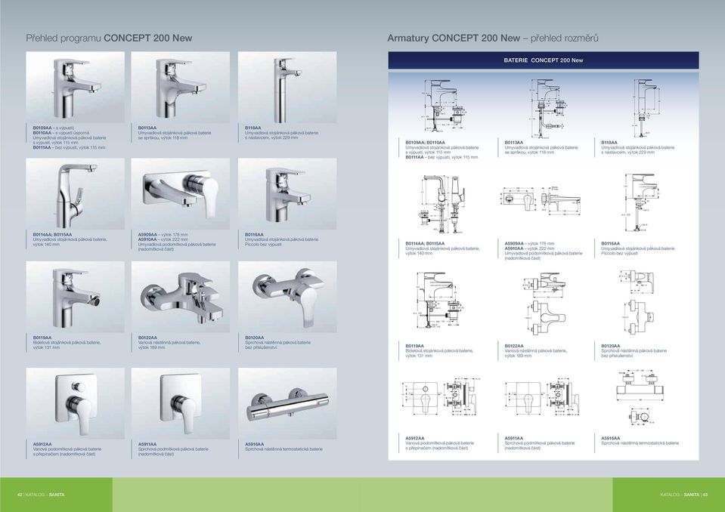Open the B0119AA bidet faucet photo
Viewport: 725px width, 512px height.
(76, 297)
